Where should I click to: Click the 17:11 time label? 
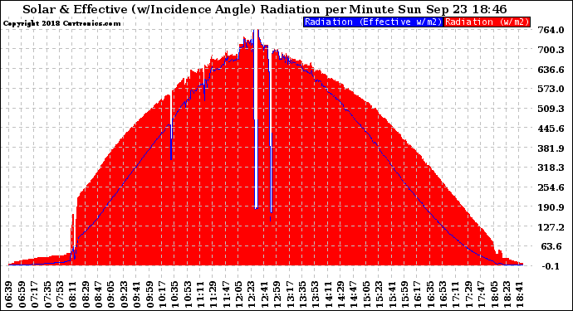point(456,294)
